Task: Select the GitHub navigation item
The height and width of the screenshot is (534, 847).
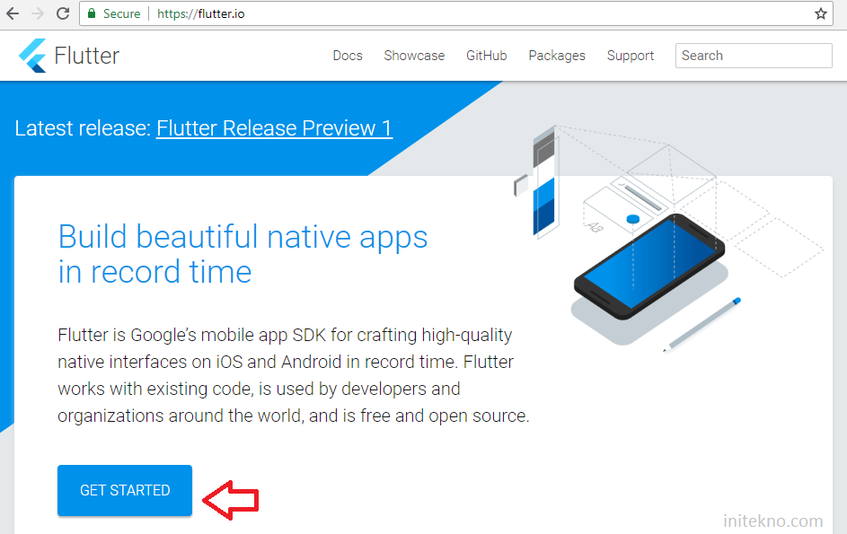Action: 486,56
